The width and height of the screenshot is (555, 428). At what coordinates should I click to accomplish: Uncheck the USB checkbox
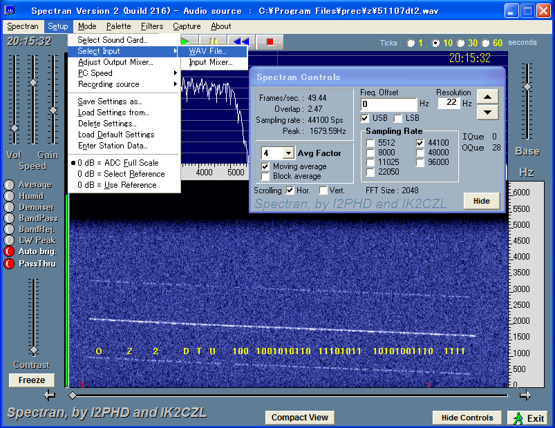[364, 118]
